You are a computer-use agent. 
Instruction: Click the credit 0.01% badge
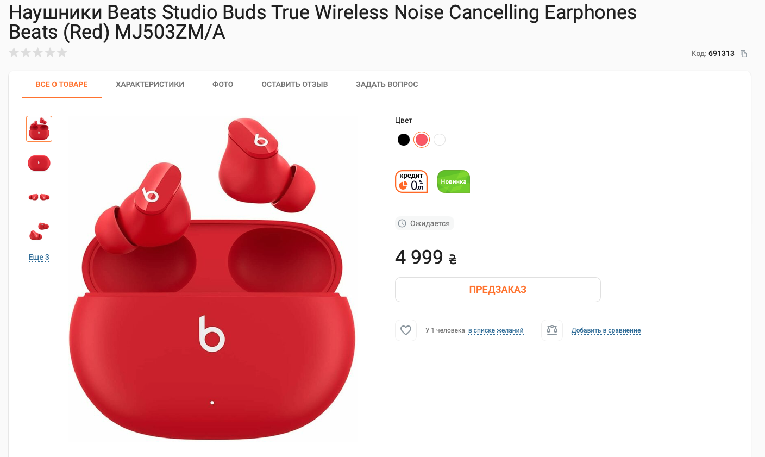(411, 181)
